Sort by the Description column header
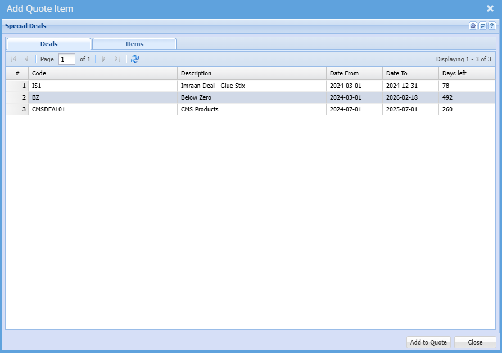Image resolution: width=502 pixels, height=353 pixels. pyautogui.click(x=252, y=73)
